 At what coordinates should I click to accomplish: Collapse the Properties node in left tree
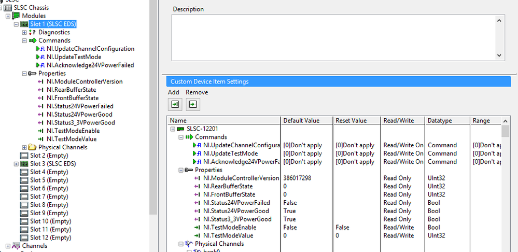coord(24,74)
